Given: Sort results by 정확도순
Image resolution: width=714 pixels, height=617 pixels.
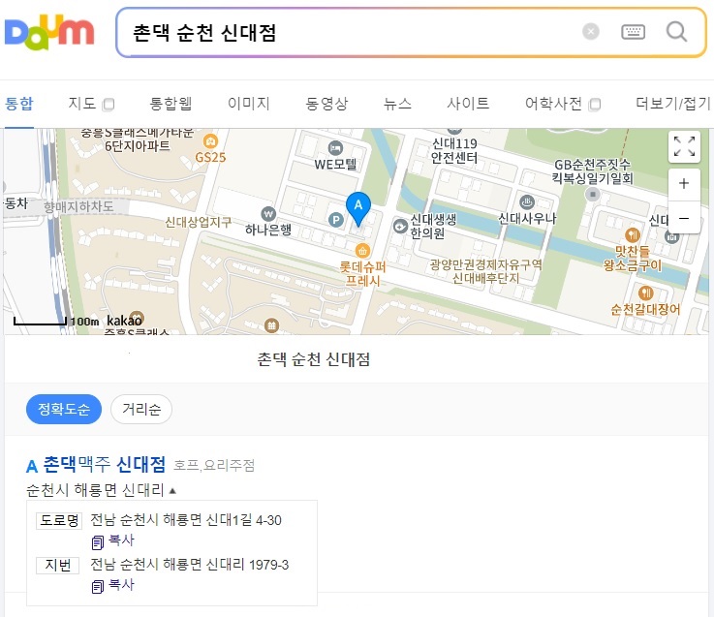Looking at the screenshot, I should [x=64, y=409].
